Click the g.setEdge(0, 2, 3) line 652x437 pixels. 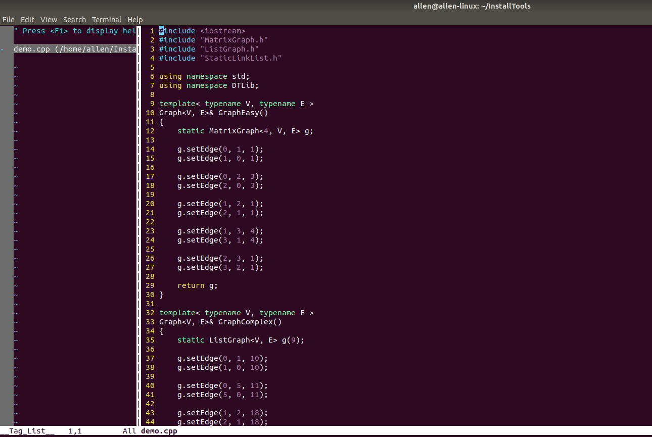pyautogui.click(x=220, y=176)
